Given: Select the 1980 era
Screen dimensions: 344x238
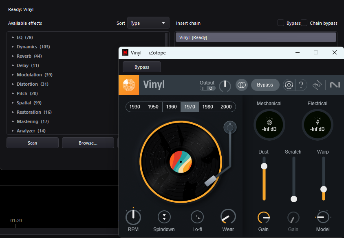Looking at the screenshot, I should coord(207,107).
